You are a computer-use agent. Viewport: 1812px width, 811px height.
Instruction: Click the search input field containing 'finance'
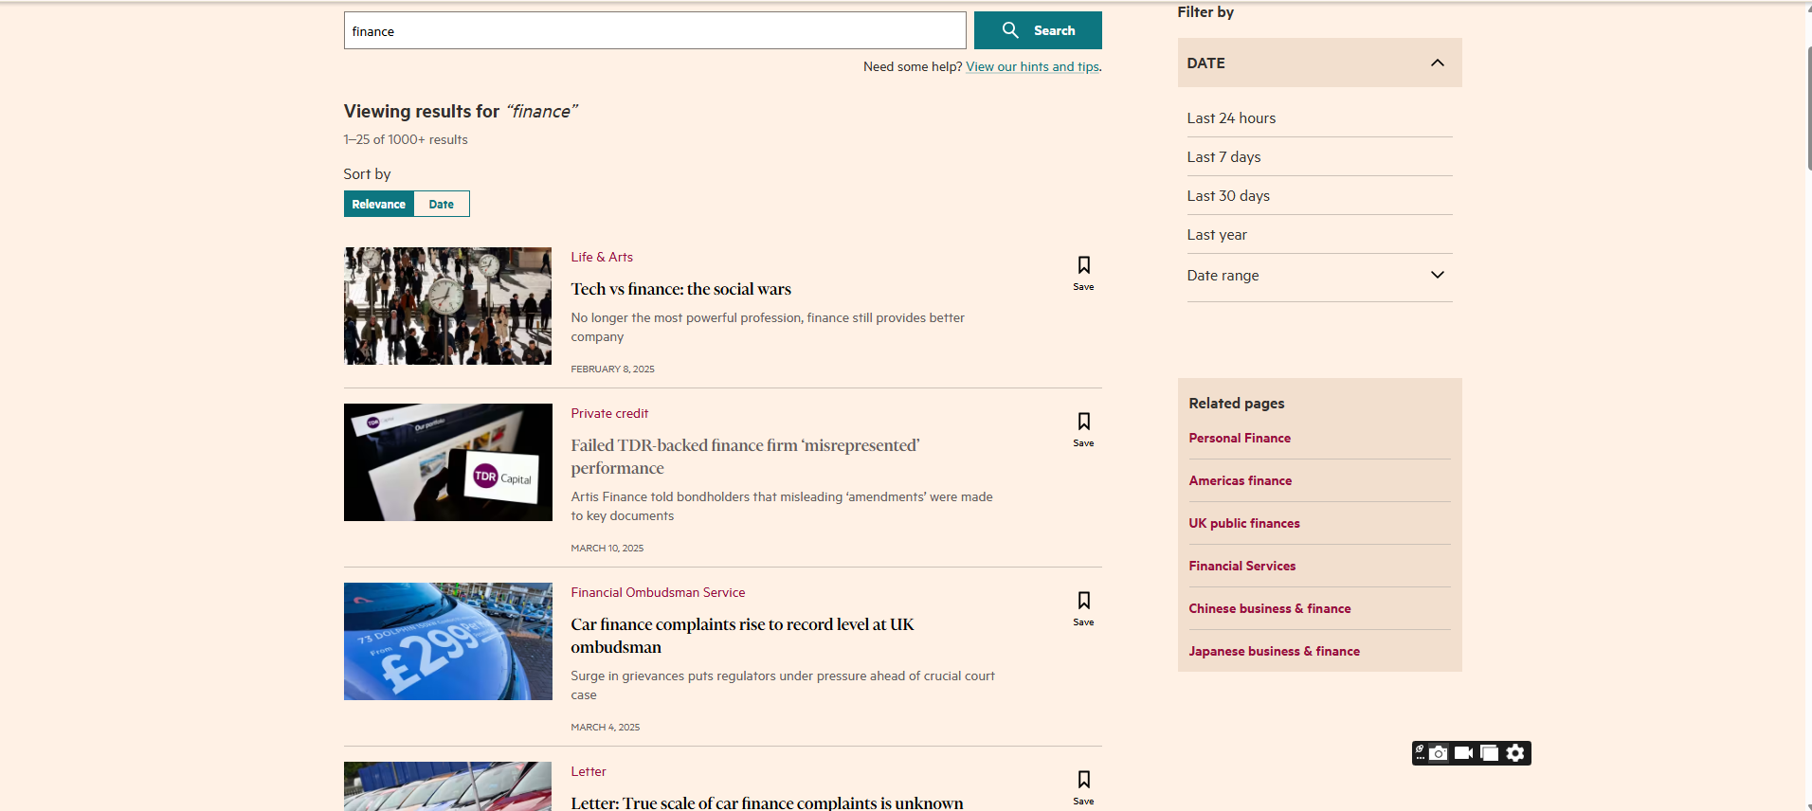tap(654, 31)
